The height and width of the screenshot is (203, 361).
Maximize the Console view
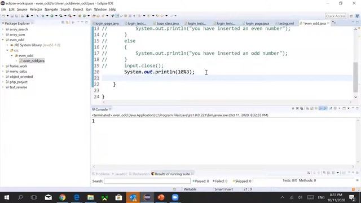(x=357, y=108)
